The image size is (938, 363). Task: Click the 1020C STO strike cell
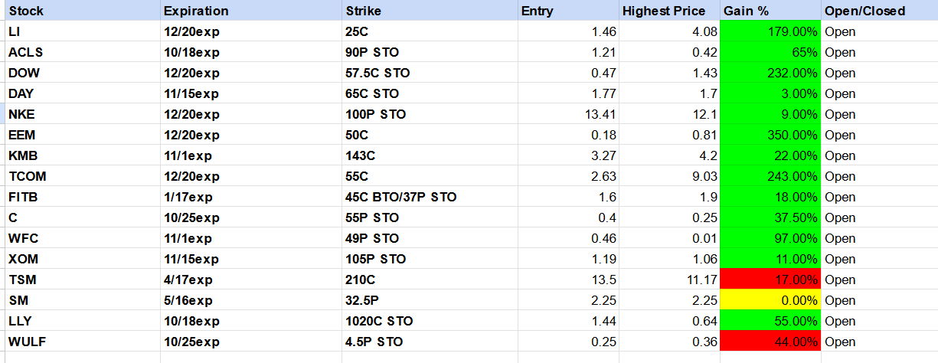point(430,321)
